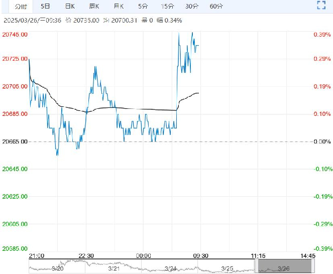The height and width of the screenshot is (274, 333).
Task: Click the 0.00% percentage axis label
Action: click(x=322, y=142)
